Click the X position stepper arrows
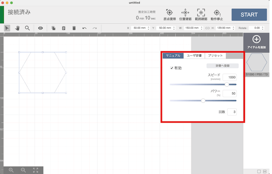Viewport: 272px width, 174px height. tap(149, 28)
